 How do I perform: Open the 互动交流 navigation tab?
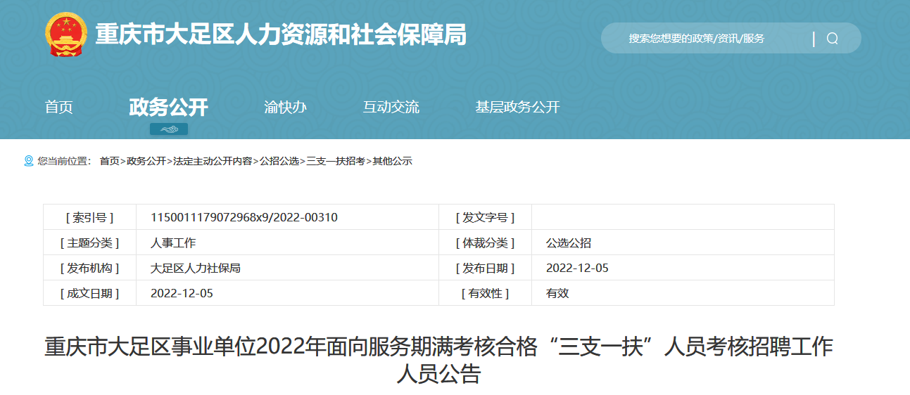(x=391, y=107)
